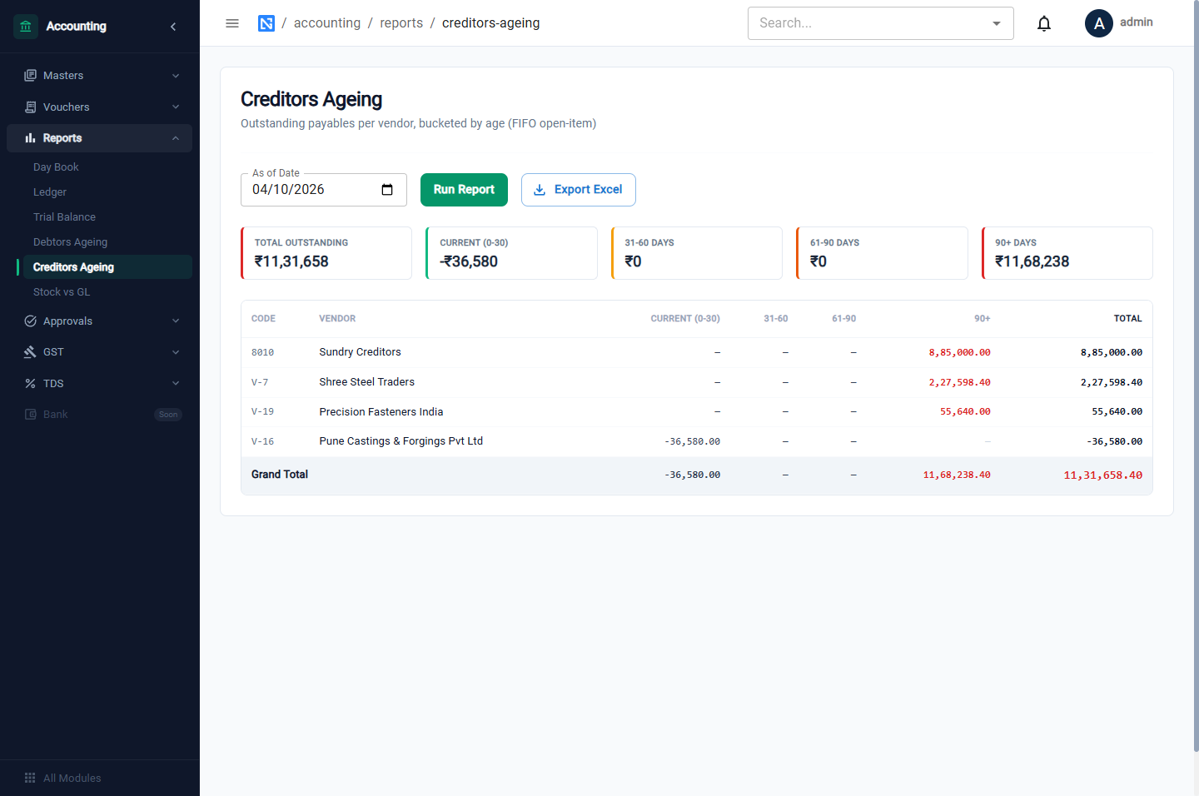Click the hamburger menu icon
The height and width of the screenshot is (796, 1199).
(x=232, y=23)
